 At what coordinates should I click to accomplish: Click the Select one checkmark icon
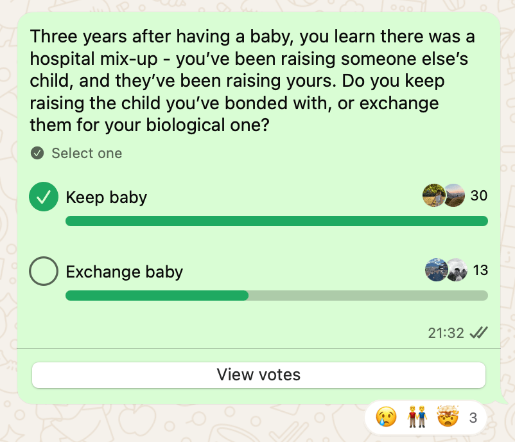37,153
